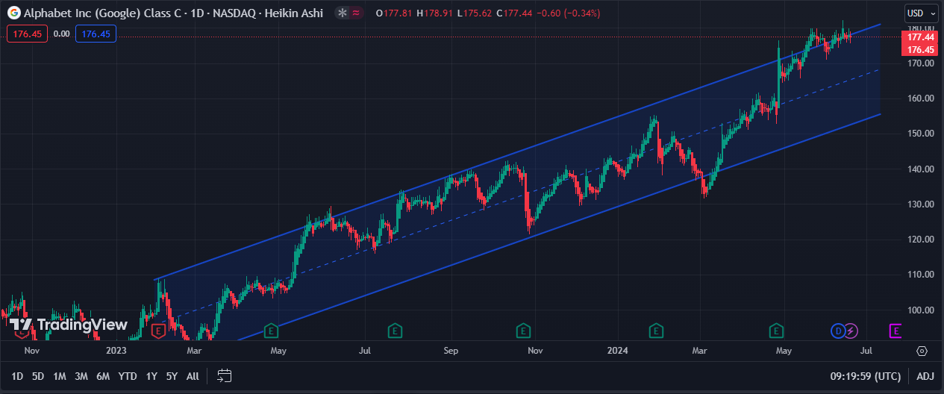
Task: Toggle the ADJ adjusted data button
Action: point(925,375)
